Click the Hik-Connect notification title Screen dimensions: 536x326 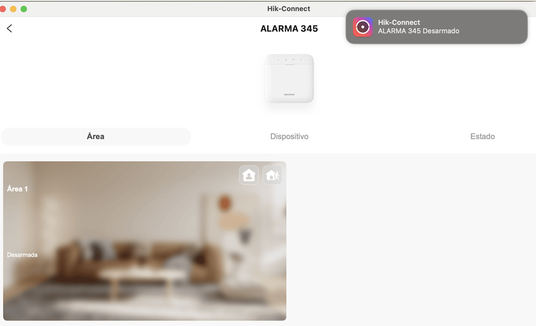click(x=399, y=22)
